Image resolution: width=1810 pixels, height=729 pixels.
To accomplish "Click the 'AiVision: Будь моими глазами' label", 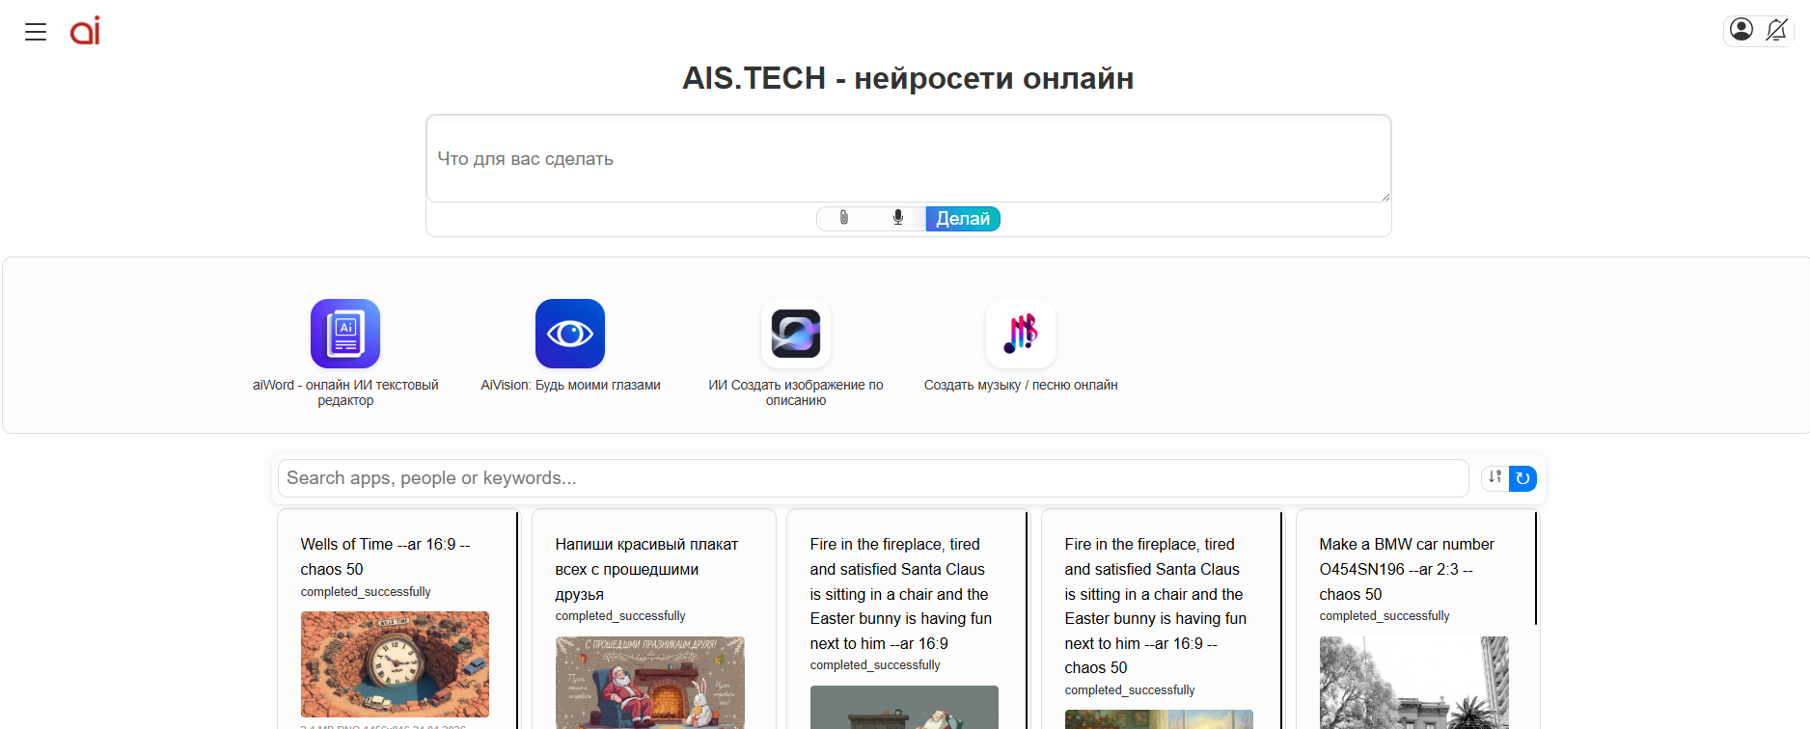I will tap(570, 385).
